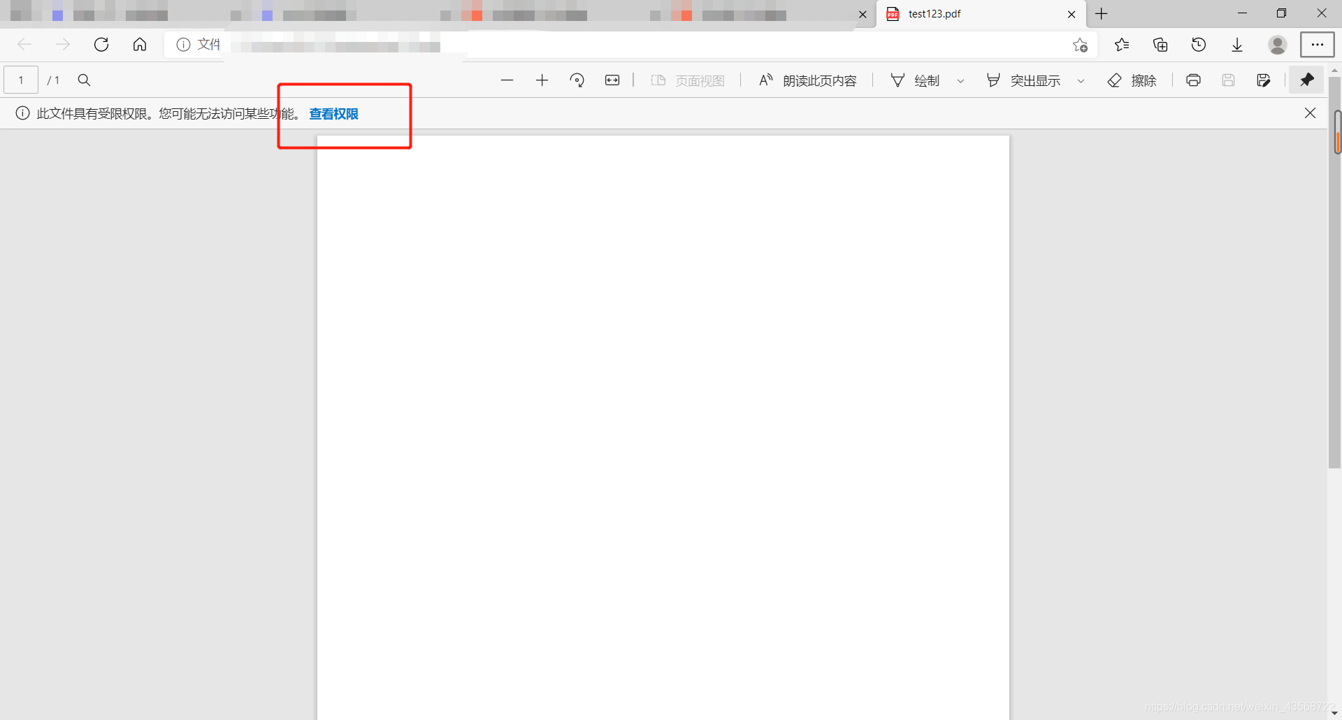This screenshot has width=1342, height=720.
Task: Click the info icon in the notification bar
Action: (x=22, y=113)
